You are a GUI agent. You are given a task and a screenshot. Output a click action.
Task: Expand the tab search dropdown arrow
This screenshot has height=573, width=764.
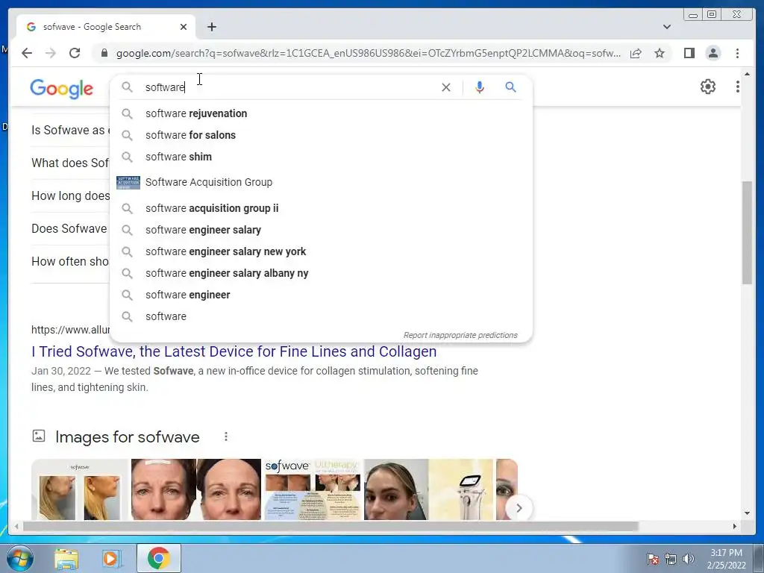(x=666, y=27)
